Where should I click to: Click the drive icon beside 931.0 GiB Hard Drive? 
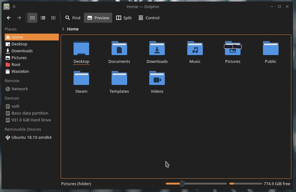click(8, 120)
